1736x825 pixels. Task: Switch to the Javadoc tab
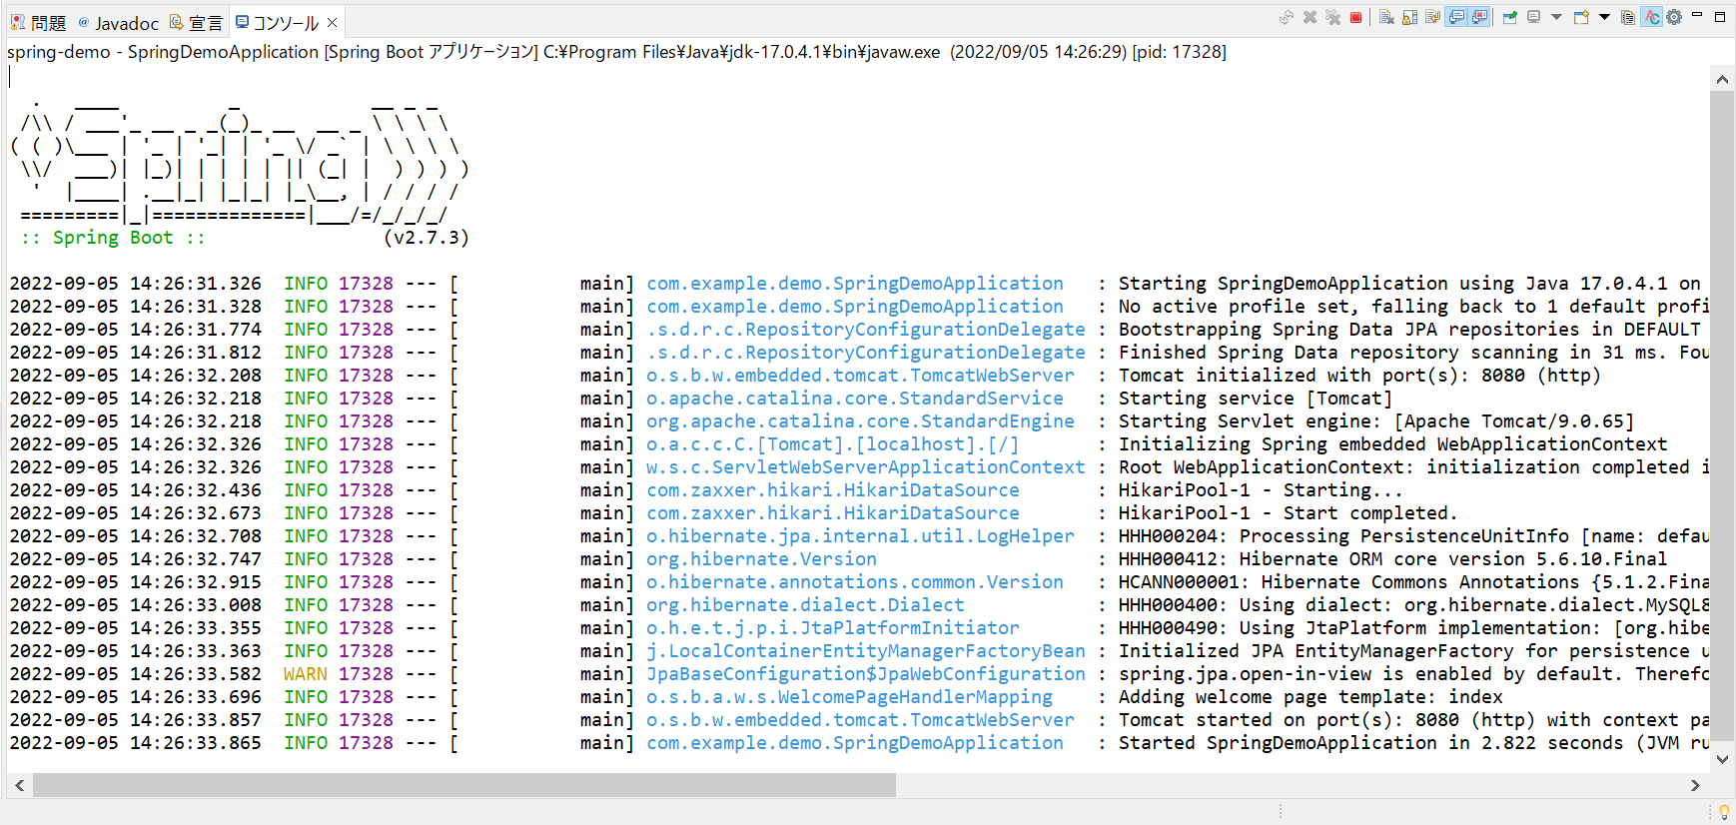point(118,23)
